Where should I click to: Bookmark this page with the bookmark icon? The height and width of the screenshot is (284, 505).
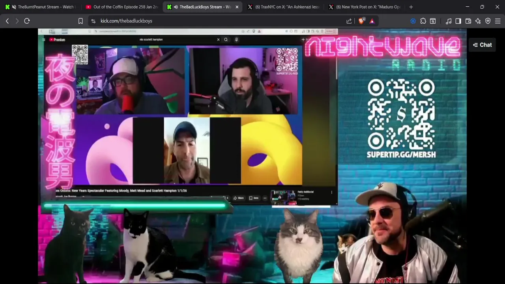pos(80,21)
